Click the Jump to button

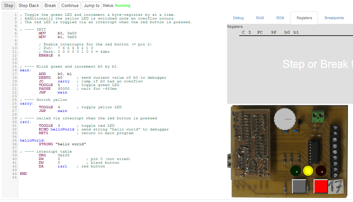click(x=91, y=5)
